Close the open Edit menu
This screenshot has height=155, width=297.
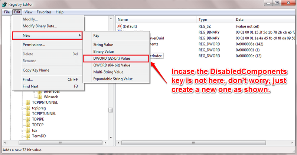17,12
